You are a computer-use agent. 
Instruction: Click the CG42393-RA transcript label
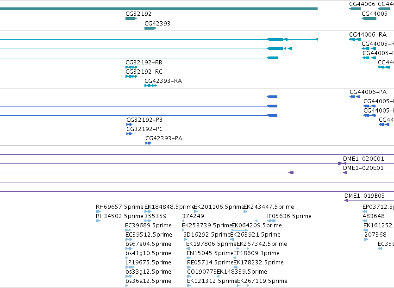click(163, 81)
